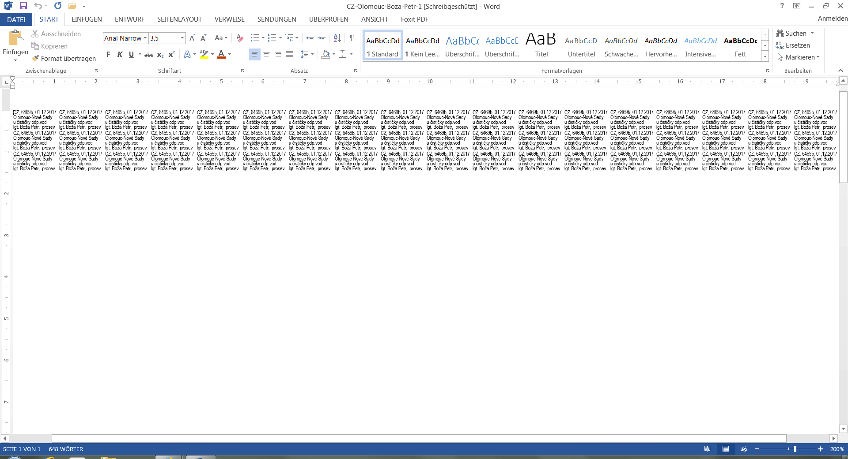
Task: Click the Format übertragen paintbrush icon
Action: click(35, 58)
